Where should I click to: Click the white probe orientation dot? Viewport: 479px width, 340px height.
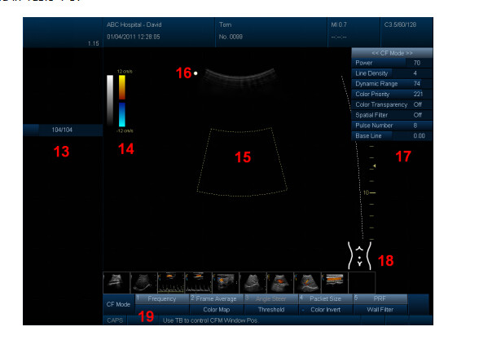point(196,73)
